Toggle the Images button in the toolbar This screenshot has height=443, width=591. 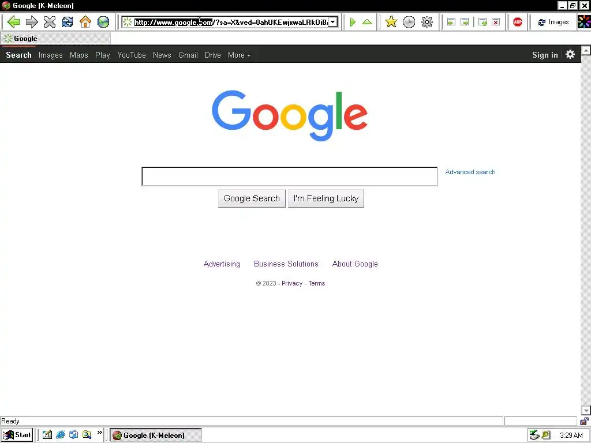click(x=553, y=22)
